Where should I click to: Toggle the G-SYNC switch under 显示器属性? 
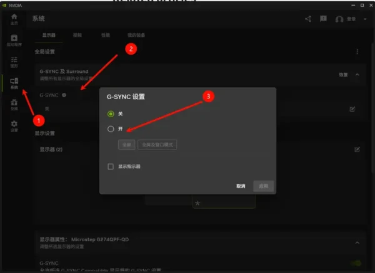(356, 263)
